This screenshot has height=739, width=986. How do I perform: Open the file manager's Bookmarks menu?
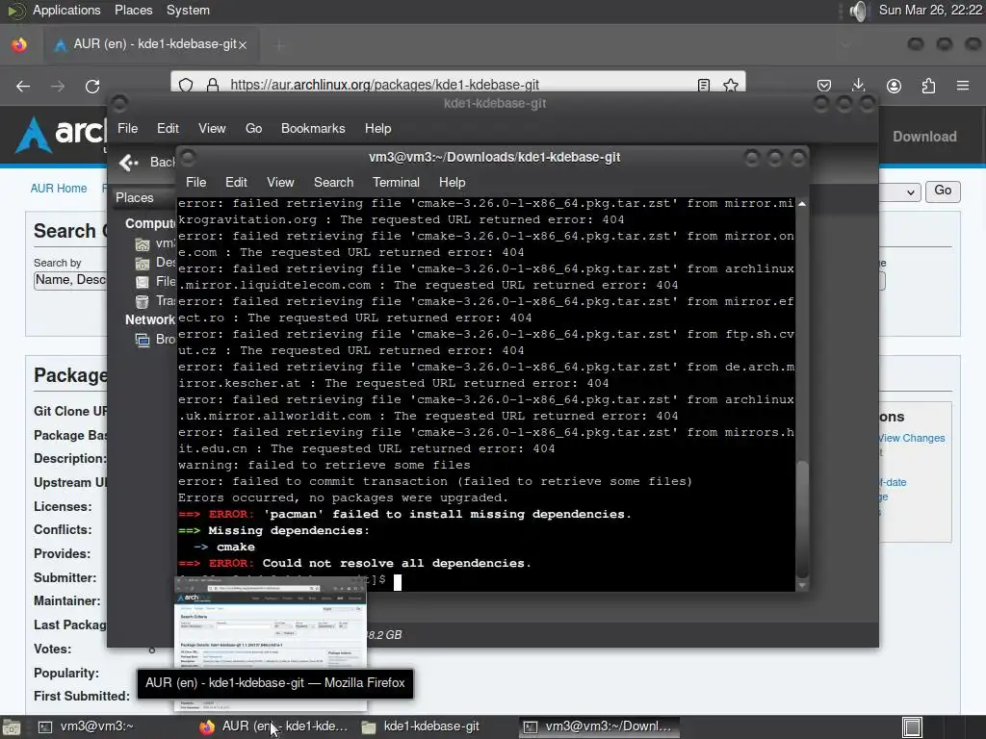click(x=313, y=128)
